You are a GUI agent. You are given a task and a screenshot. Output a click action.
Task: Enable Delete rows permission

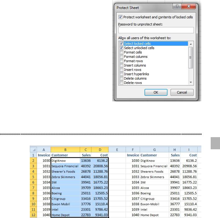(121, 83)
